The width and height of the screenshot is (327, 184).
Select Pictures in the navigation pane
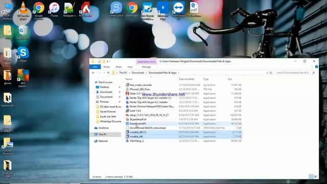pyautogui.click(x=104, y=102)
